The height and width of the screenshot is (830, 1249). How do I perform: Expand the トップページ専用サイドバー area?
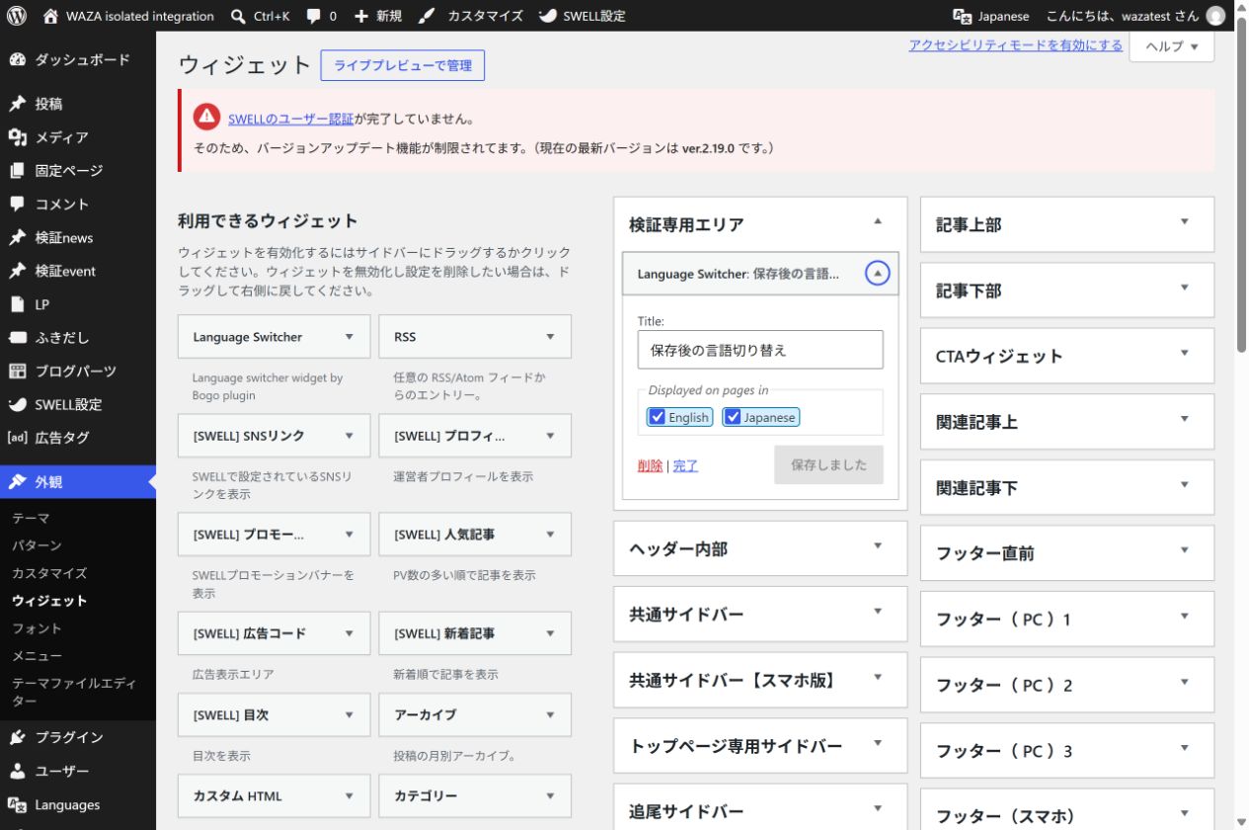(878, 743)
